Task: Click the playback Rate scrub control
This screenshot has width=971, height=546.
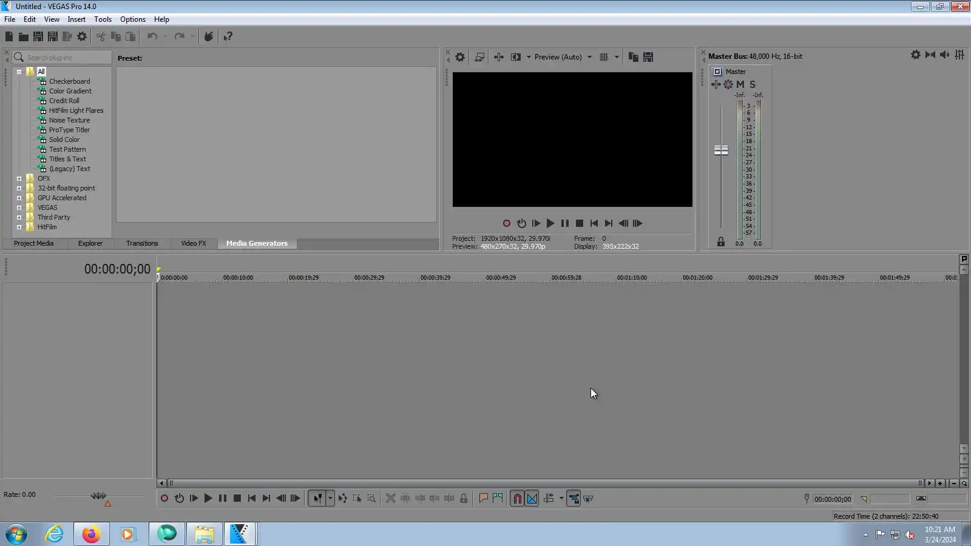Action: click(x=99, y=496)
